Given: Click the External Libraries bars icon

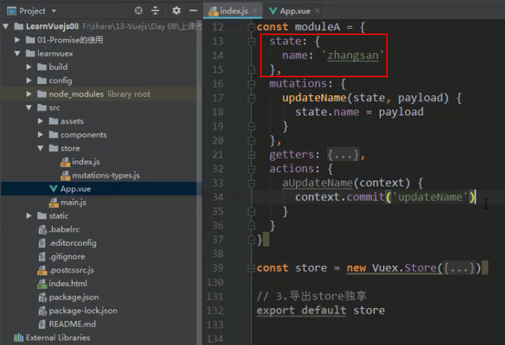Looking at the screenshot, I should pyautogui.click(x=19, y=338).
